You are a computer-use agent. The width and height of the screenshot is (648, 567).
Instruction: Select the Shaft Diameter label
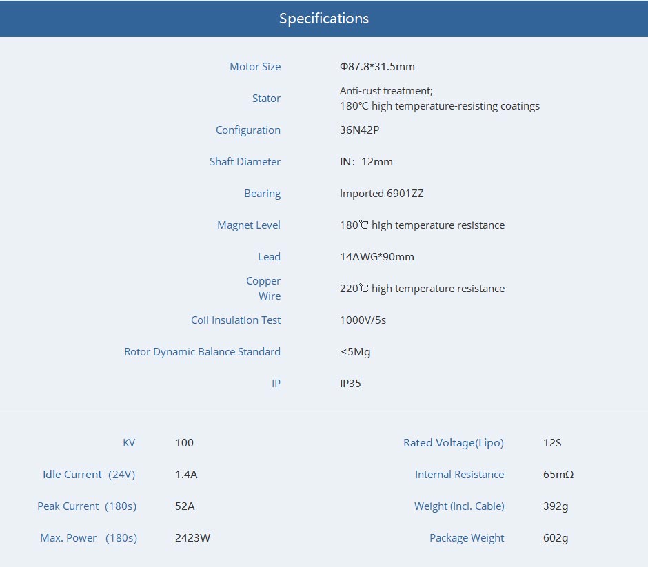tap(245, 161)
